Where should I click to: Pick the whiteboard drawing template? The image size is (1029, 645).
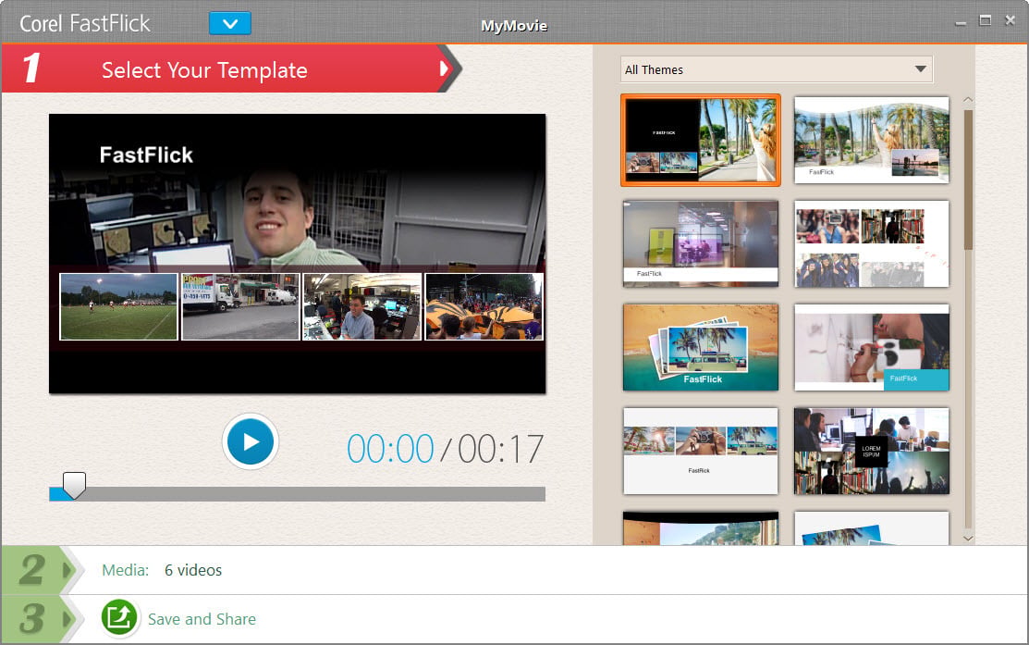[872, 347]
